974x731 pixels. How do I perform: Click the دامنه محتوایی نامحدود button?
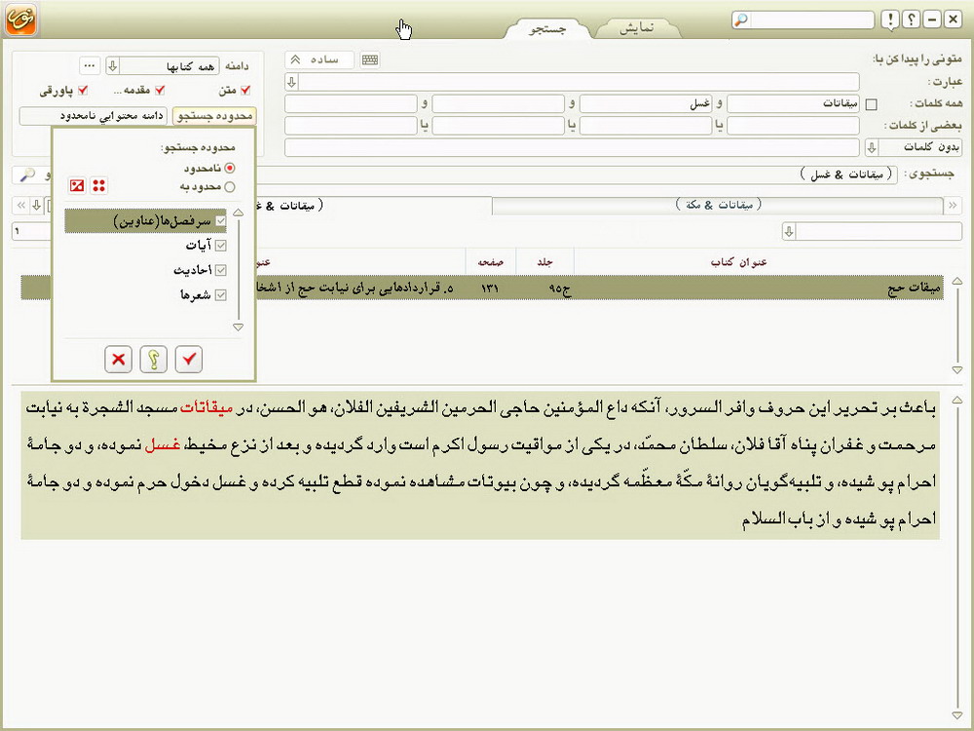pyautogui.click(x=94, y=116)
